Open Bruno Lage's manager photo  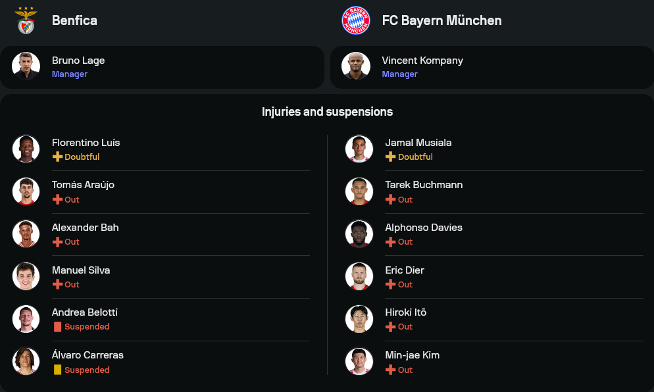click(x=26, y=66)
